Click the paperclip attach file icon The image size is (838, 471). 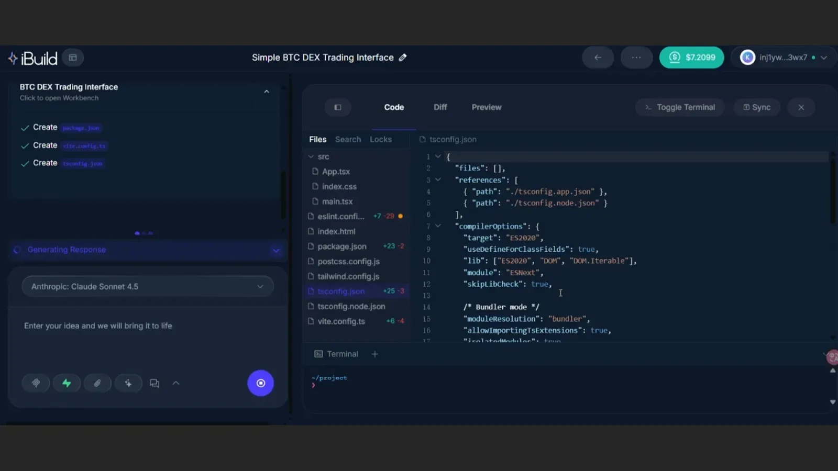coord(97,383)
